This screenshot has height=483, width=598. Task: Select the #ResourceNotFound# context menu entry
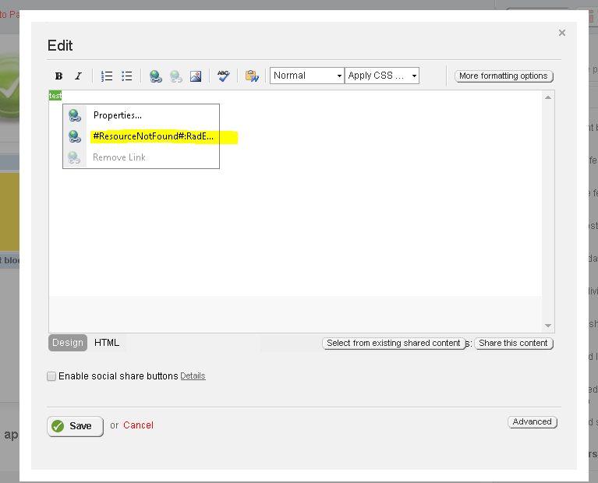(x=154, y=136)
